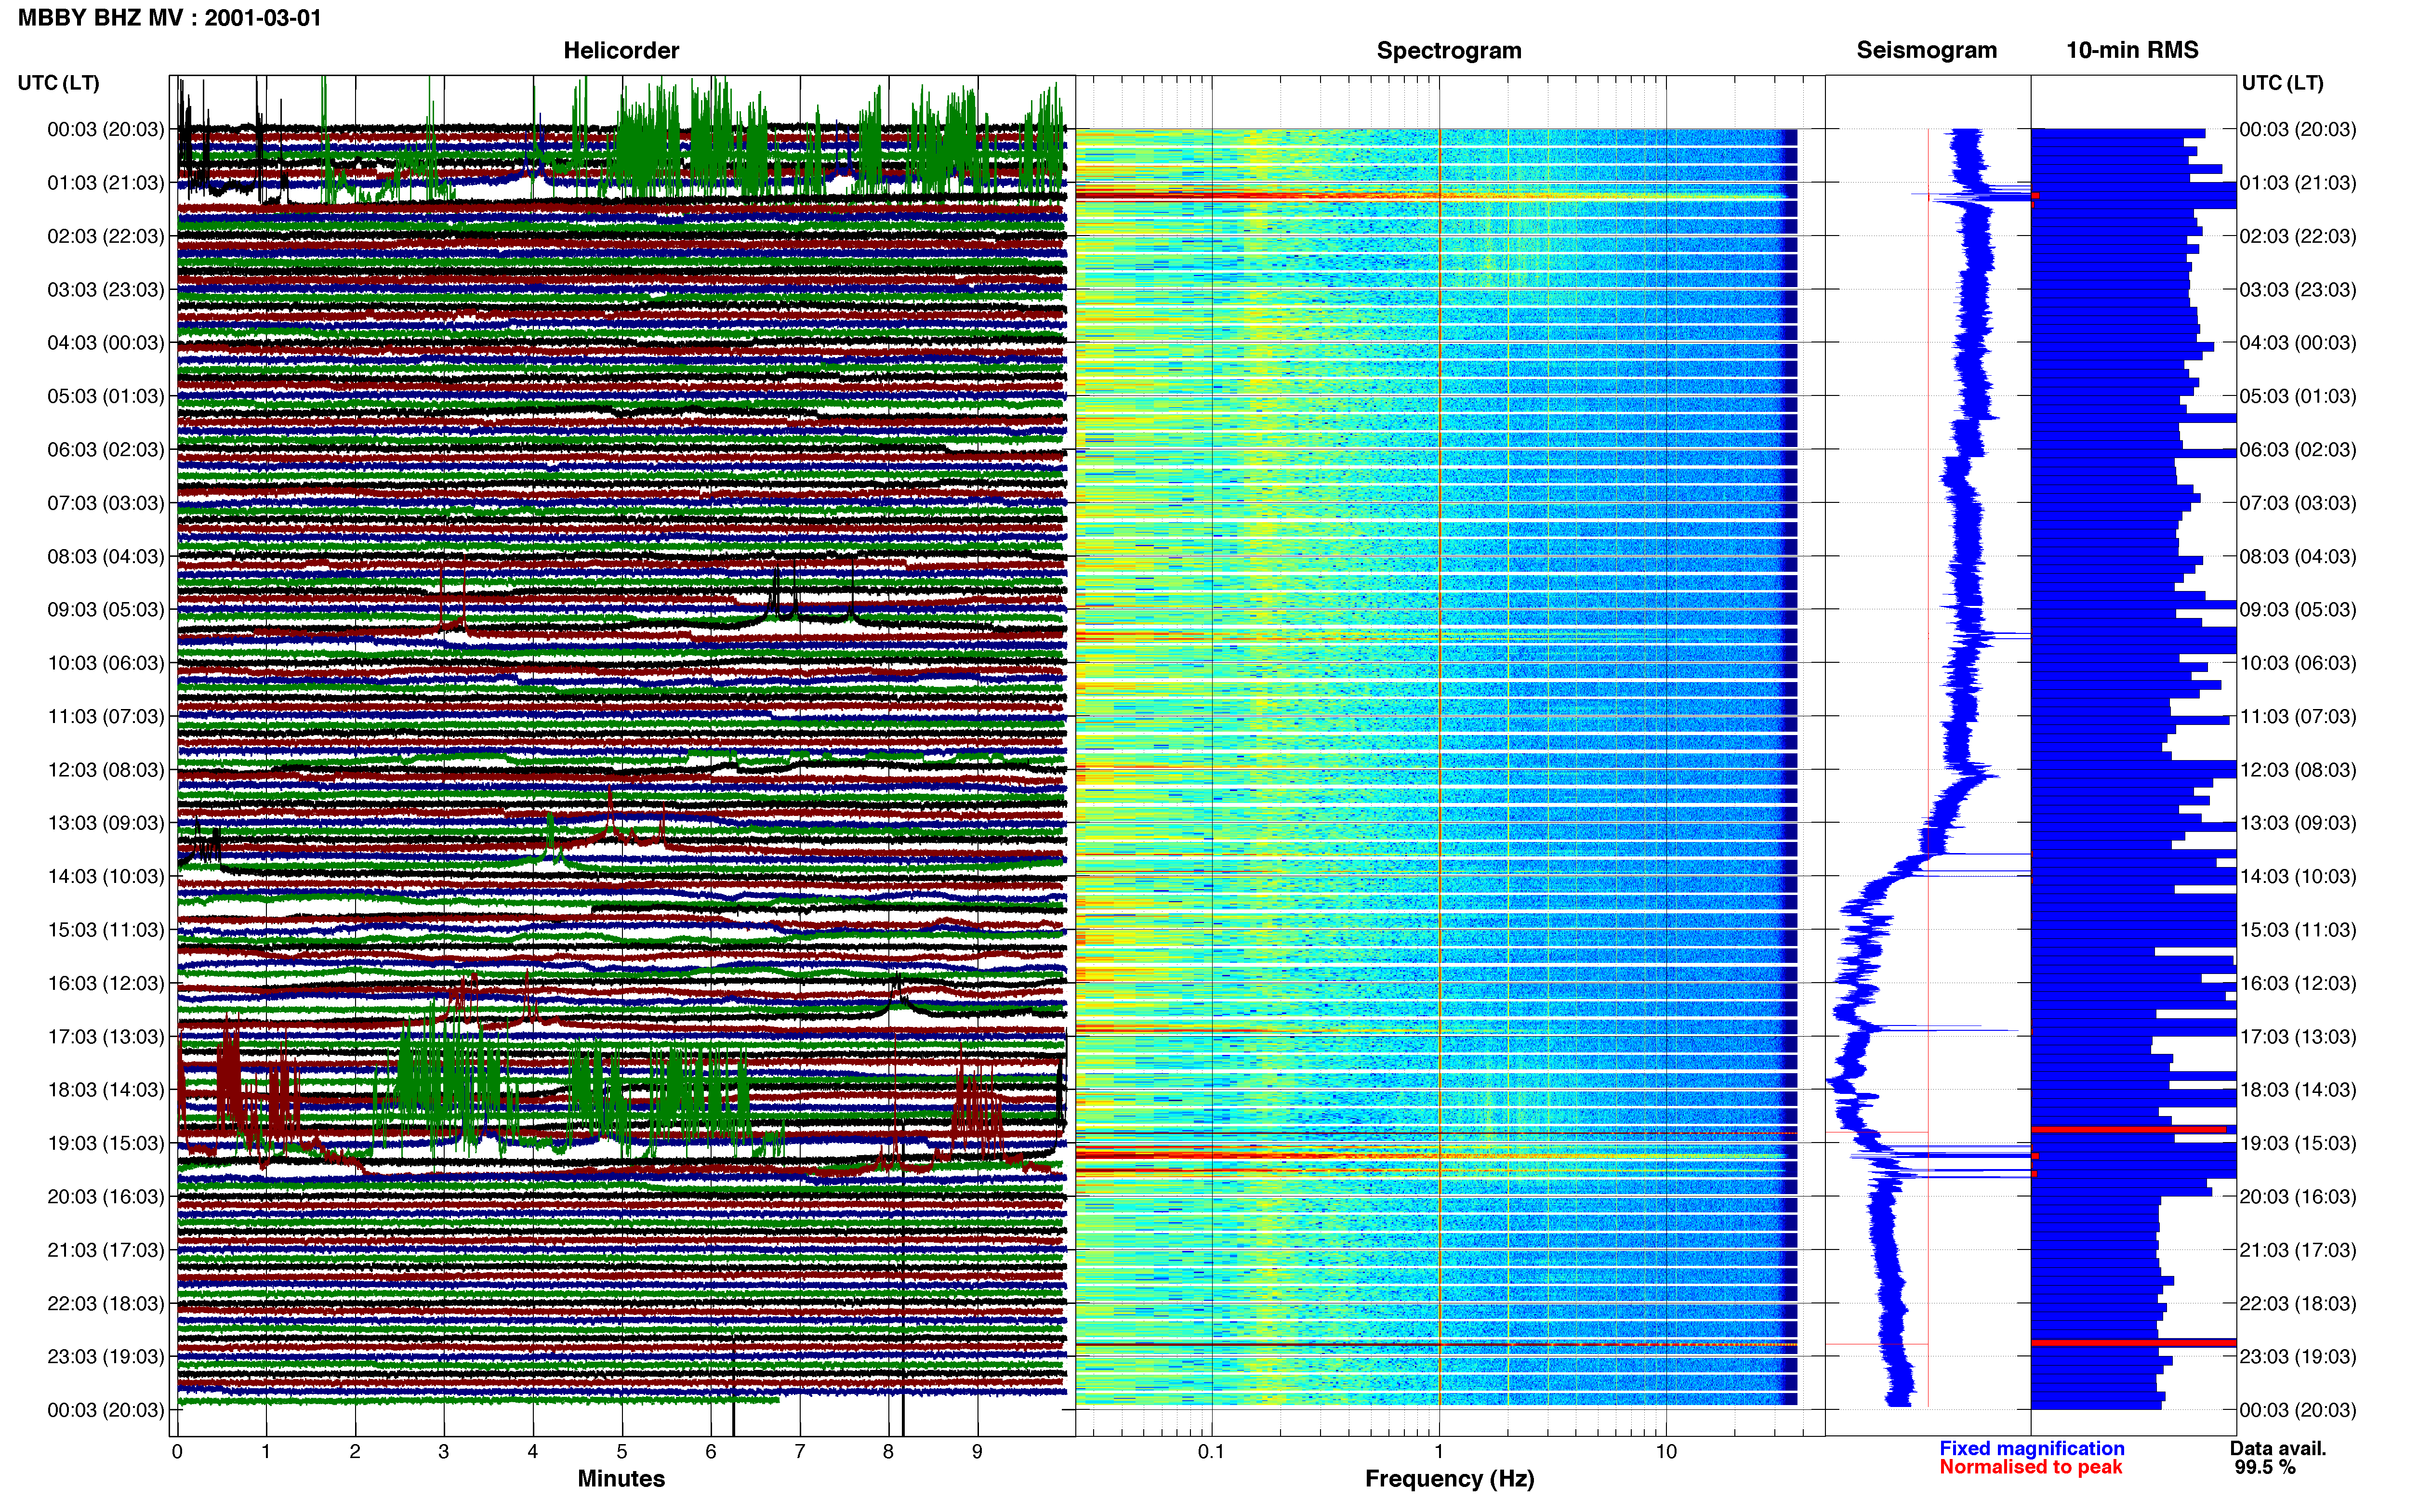2418x1512 pixels.
Task: Click the left '05:03 (01:03)' time label
Action: (x=106, y=396)
